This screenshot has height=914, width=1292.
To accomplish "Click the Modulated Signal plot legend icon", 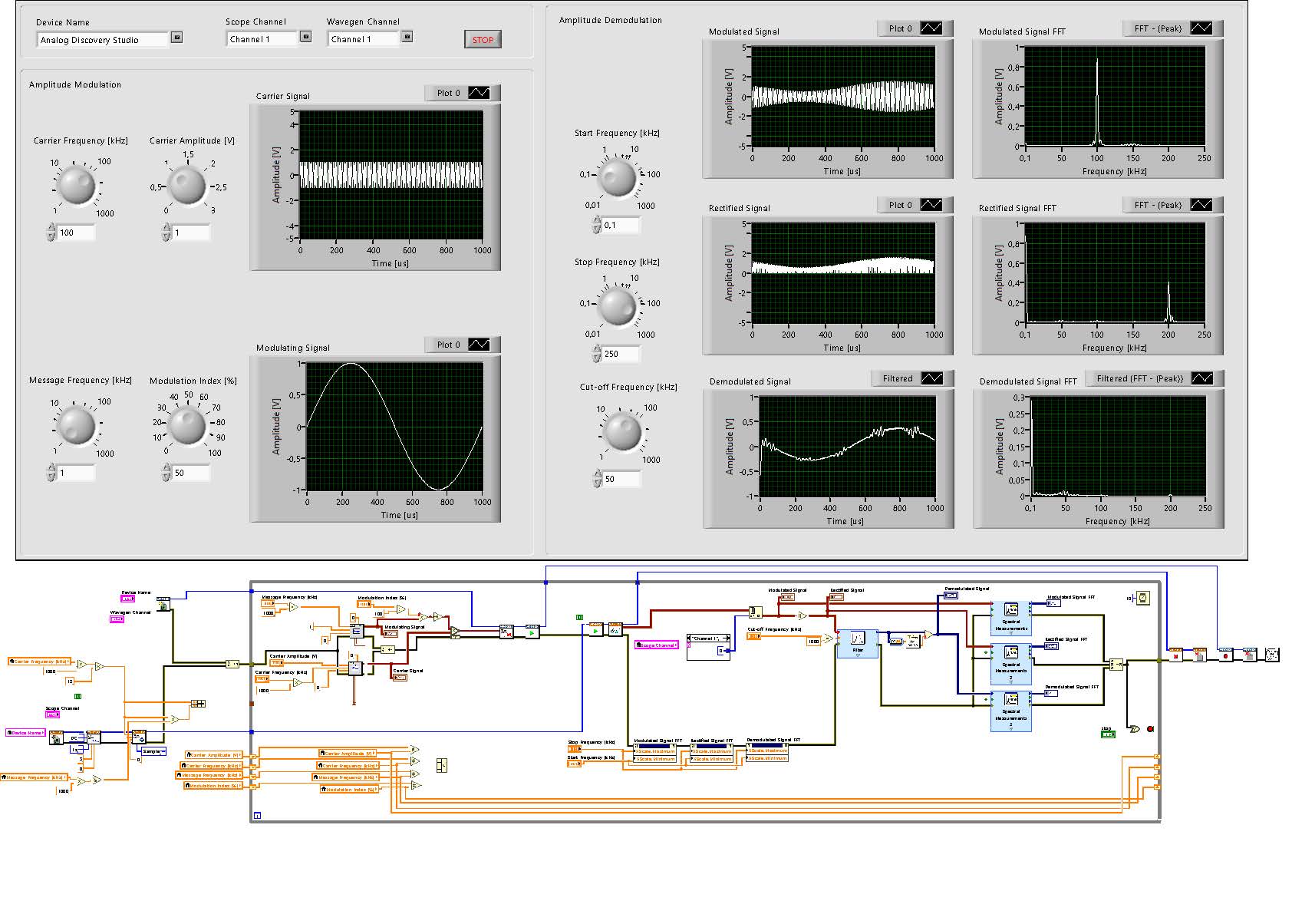I will click(x=931, y=28).
